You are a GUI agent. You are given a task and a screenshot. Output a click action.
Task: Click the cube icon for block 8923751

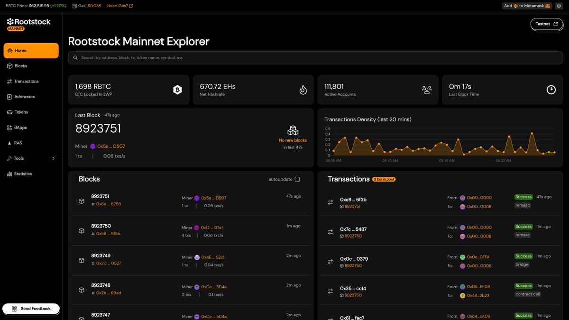(82, 201)
